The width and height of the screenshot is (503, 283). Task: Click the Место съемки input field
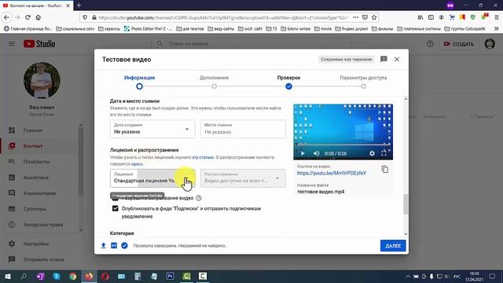click(243, 129)
